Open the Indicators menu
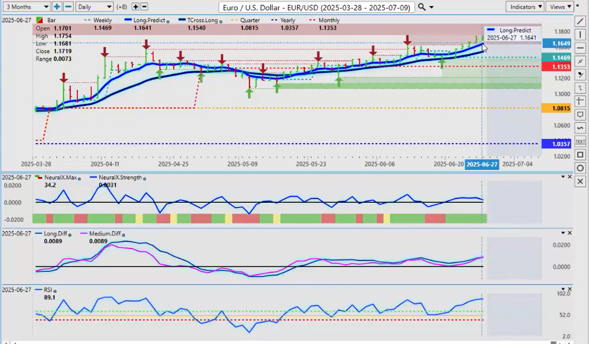This screenshot has width=589, height=344. coord(525,7)
